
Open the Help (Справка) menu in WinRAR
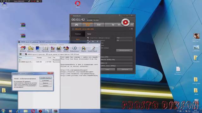[61, 45]
